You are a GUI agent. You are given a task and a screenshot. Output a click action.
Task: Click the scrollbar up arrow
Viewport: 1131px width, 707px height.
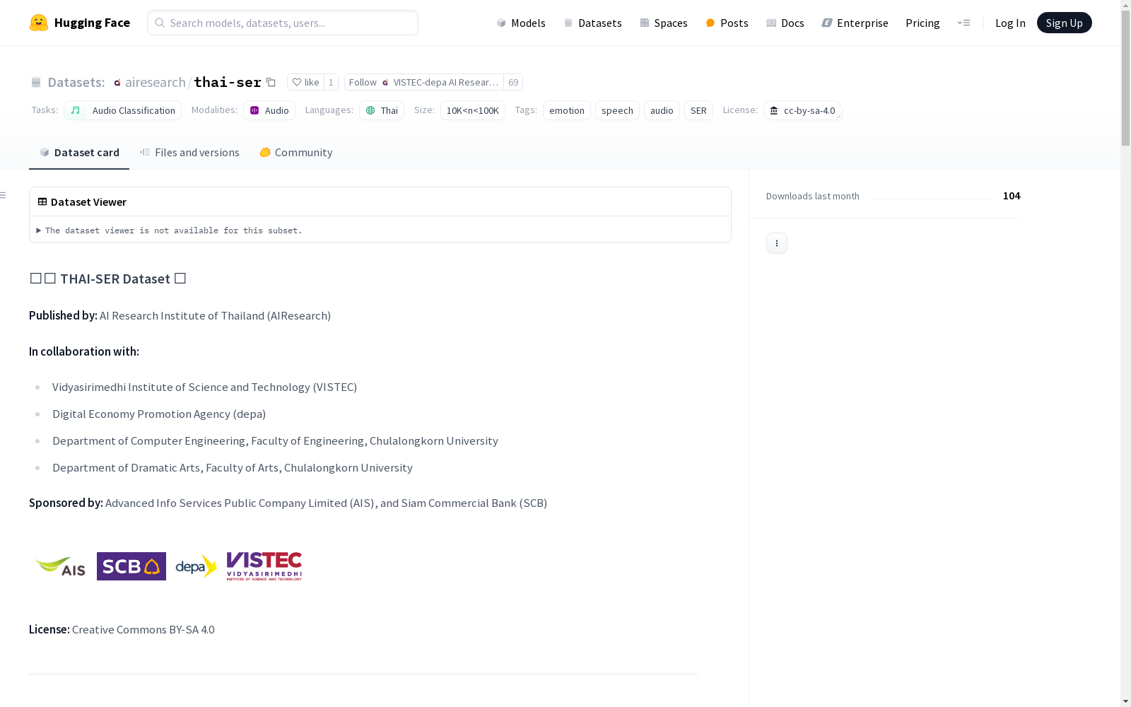coord(1125,5)
